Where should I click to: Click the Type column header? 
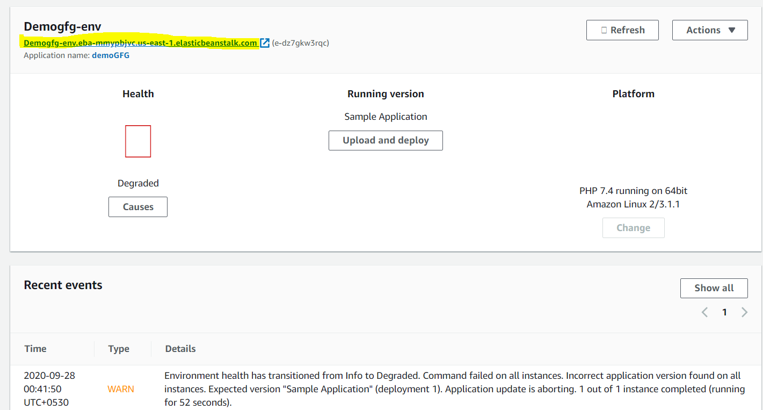119,349
